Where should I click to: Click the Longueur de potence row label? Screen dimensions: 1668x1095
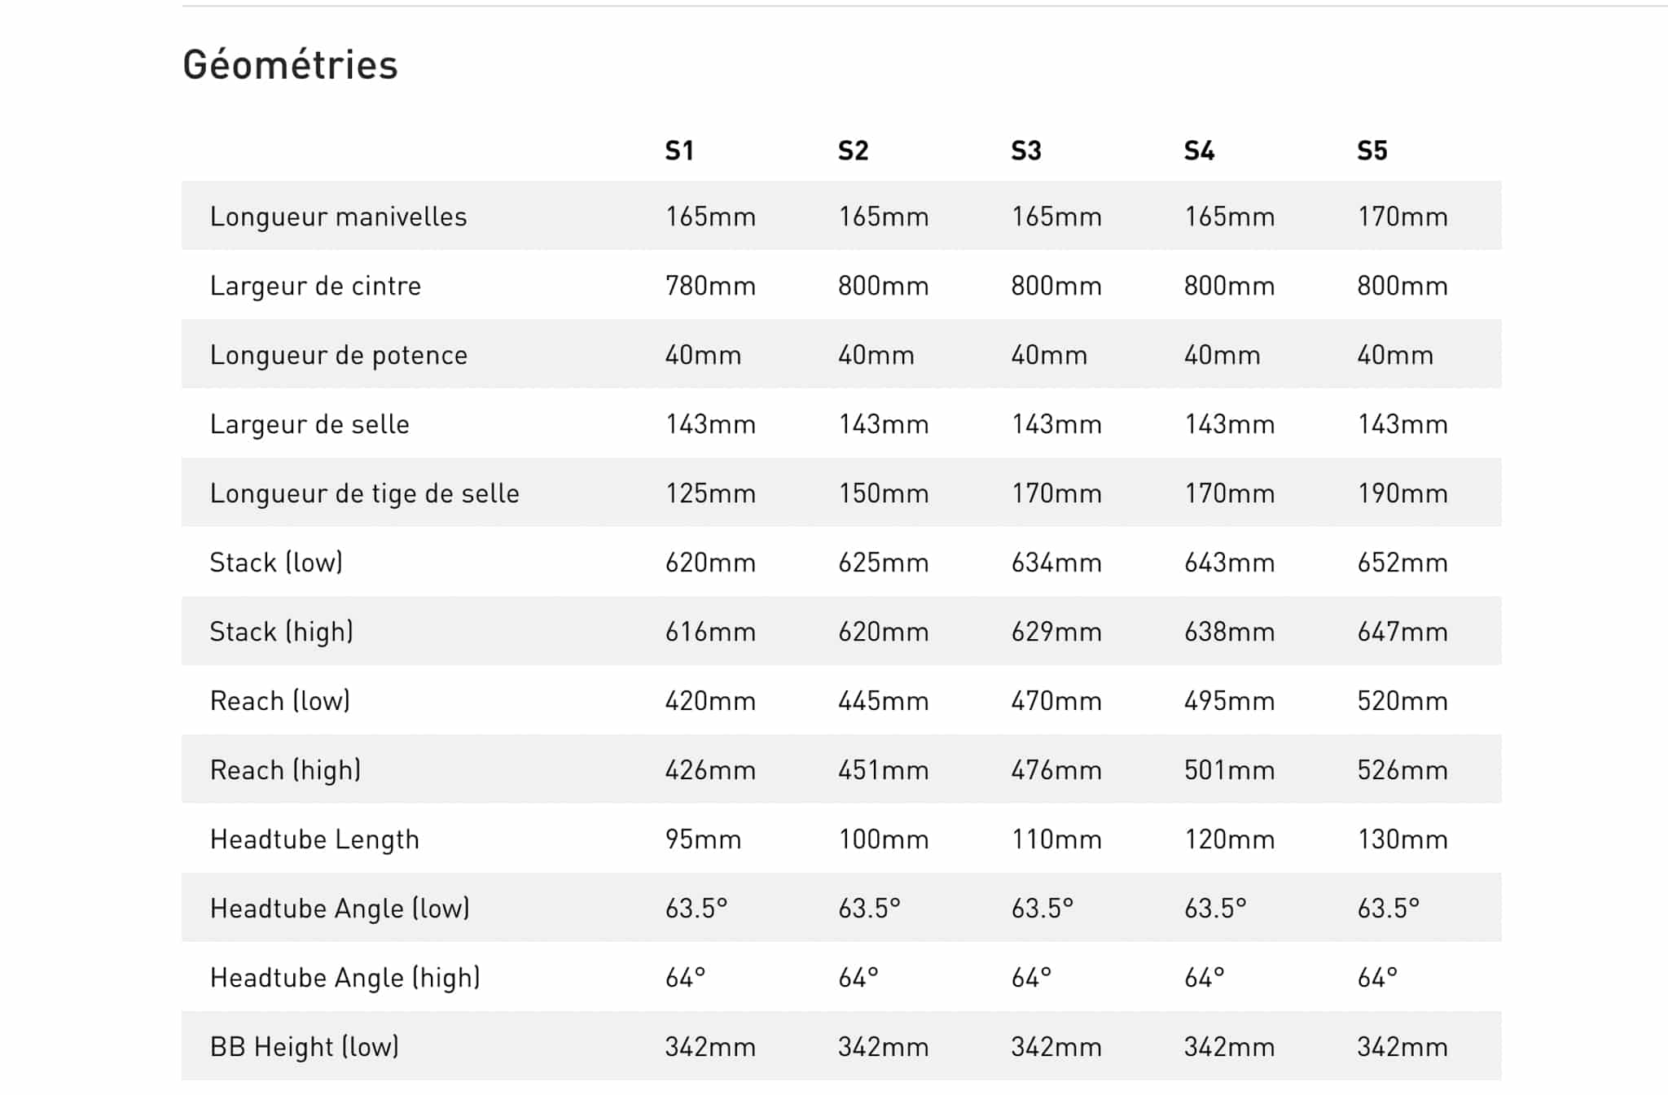tap(339, 355)
